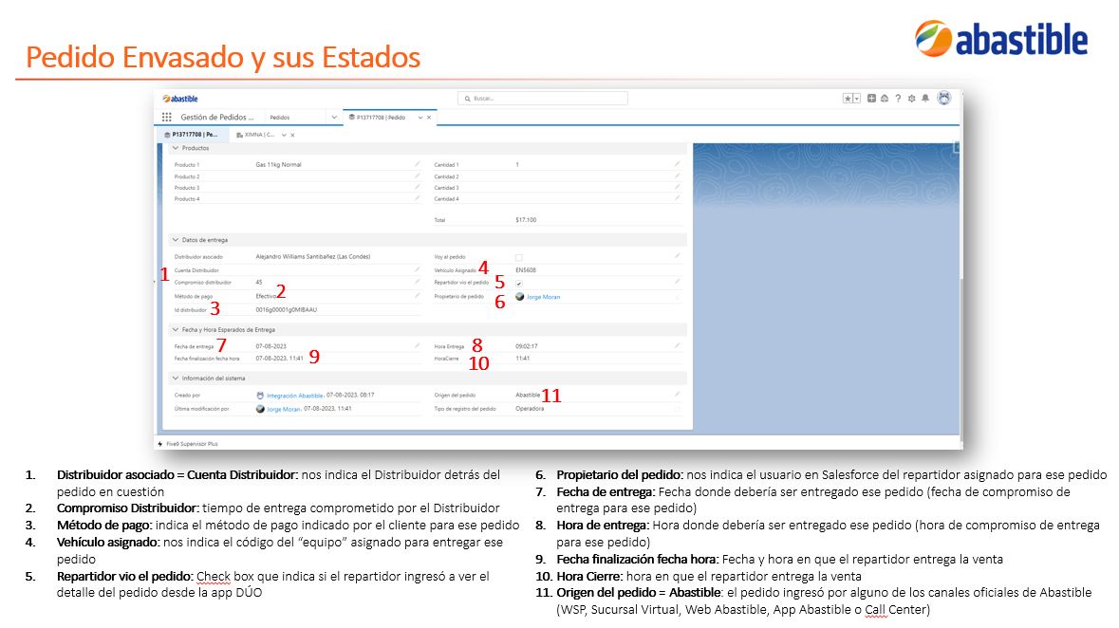Open the setup gear icon
1119x628 pixels.
tap(911, 99)
